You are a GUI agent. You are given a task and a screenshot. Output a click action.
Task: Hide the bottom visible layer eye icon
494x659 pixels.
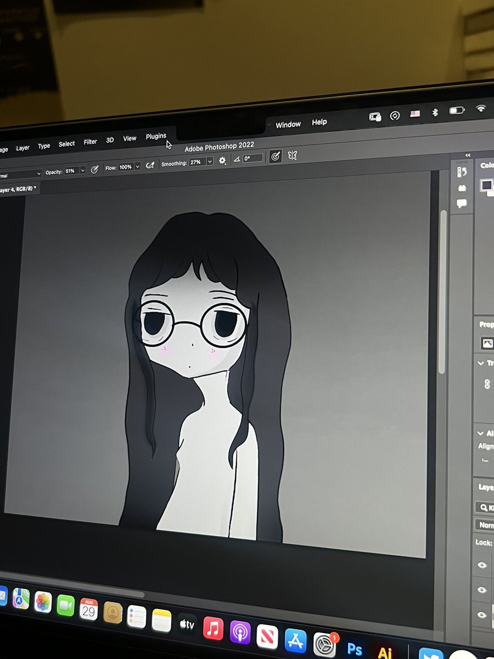482,615
